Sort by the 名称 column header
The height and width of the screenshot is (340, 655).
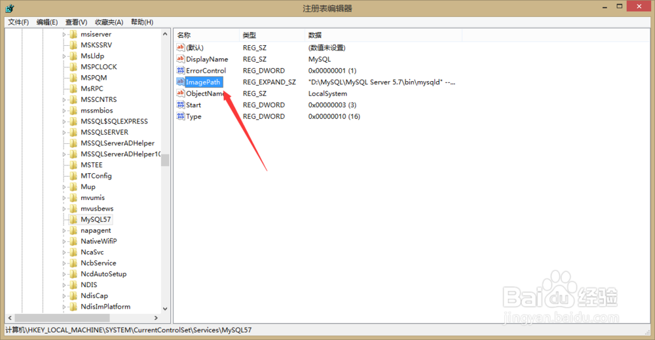coord(207,35)
